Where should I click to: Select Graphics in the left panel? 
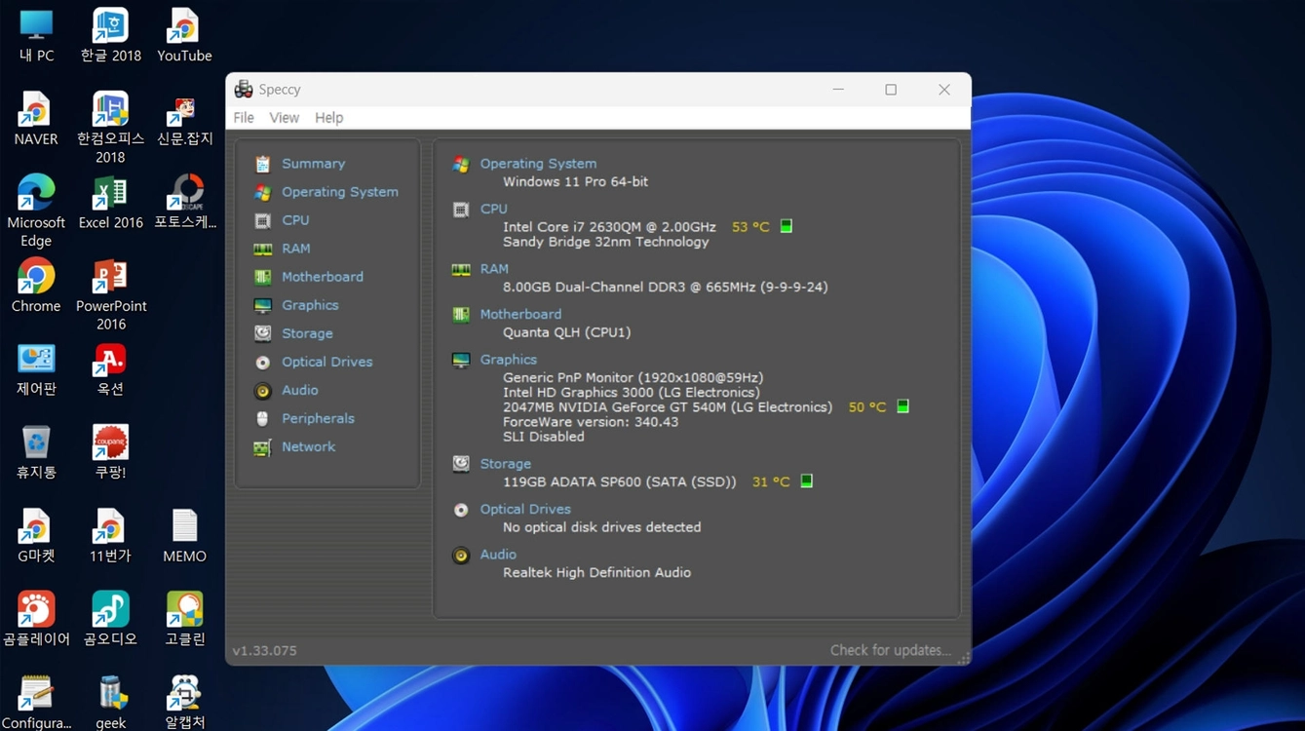click(310, 305)
